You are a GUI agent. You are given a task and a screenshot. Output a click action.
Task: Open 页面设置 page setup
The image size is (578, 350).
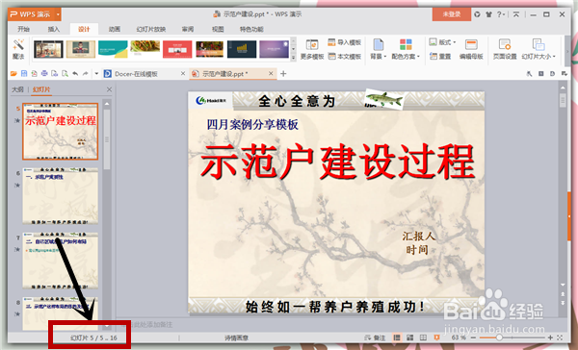[x=505, y=49]
